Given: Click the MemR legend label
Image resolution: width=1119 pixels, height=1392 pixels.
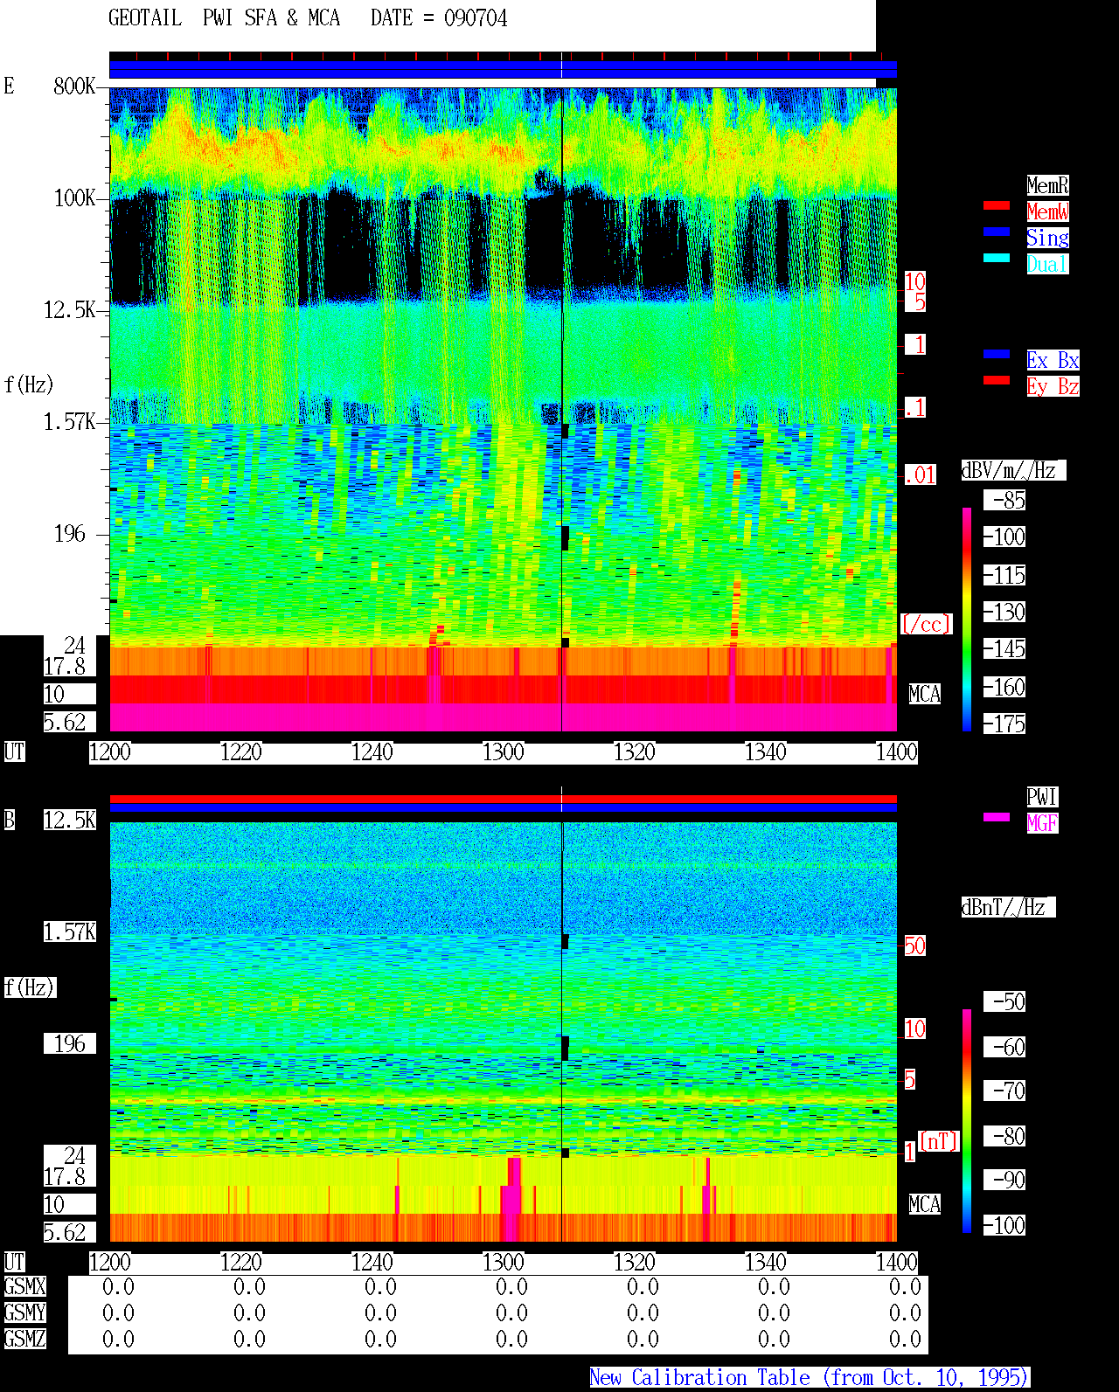Looking at the screenshot, I should coord(1047,185).
